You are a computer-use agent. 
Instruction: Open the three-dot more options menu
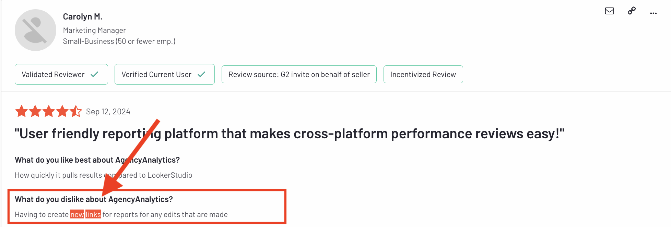(654, 13)
